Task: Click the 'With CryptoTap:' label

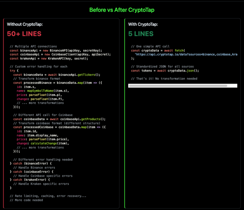Action: [143, 24]
